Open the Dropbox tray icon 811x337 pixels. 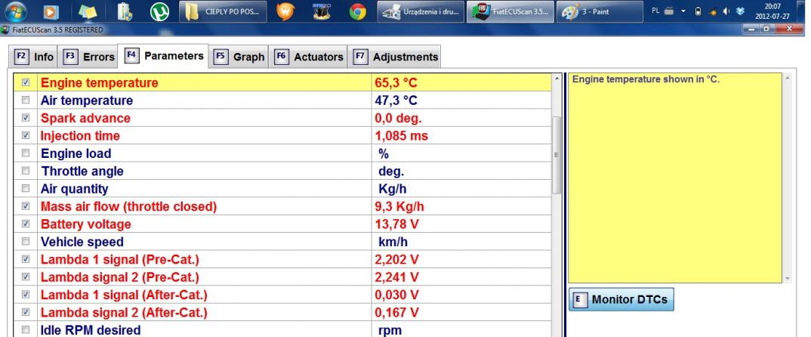click(740, 11)
